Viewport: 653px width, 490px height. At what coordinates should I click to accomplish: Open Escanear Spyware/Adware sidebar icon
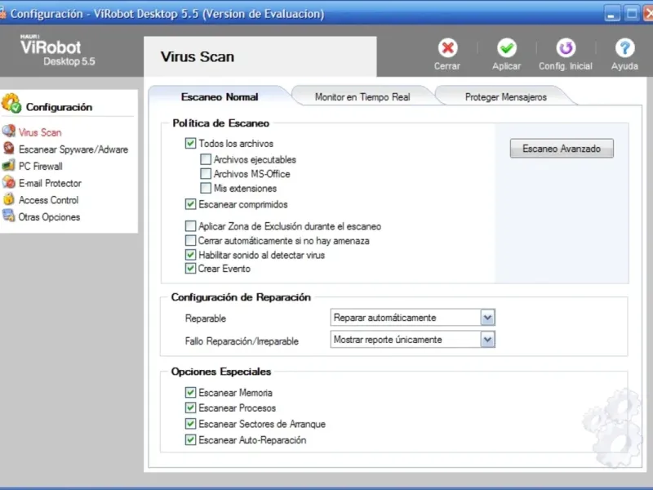click(9, 149)
